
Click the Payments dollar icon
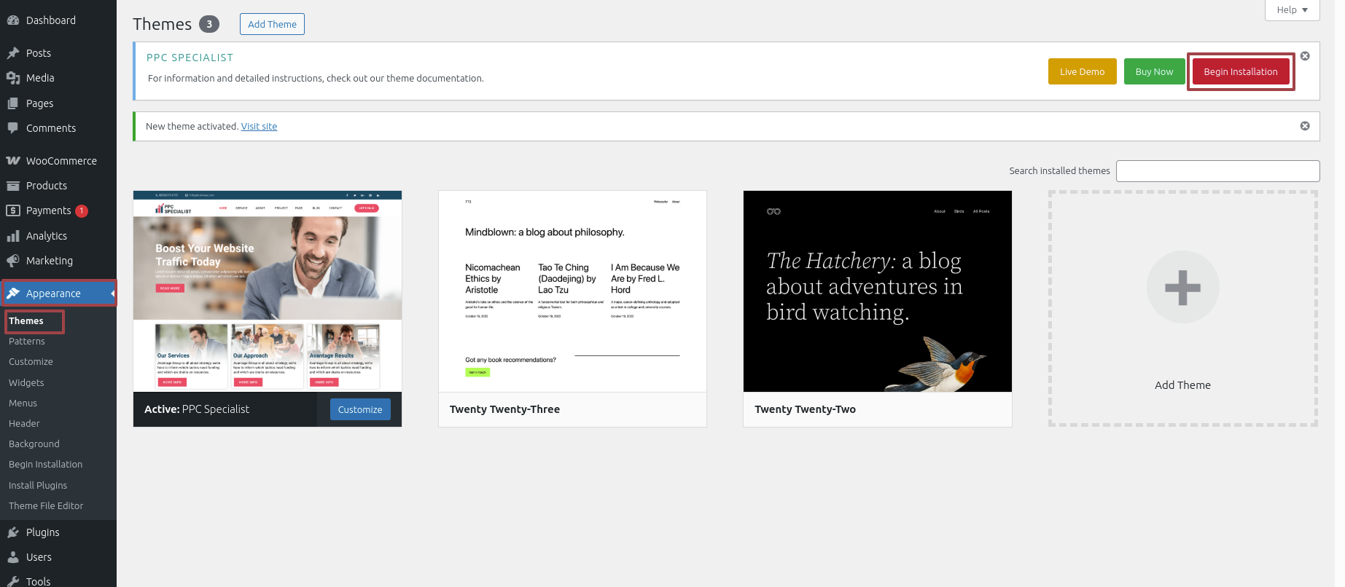pos(13,210)
